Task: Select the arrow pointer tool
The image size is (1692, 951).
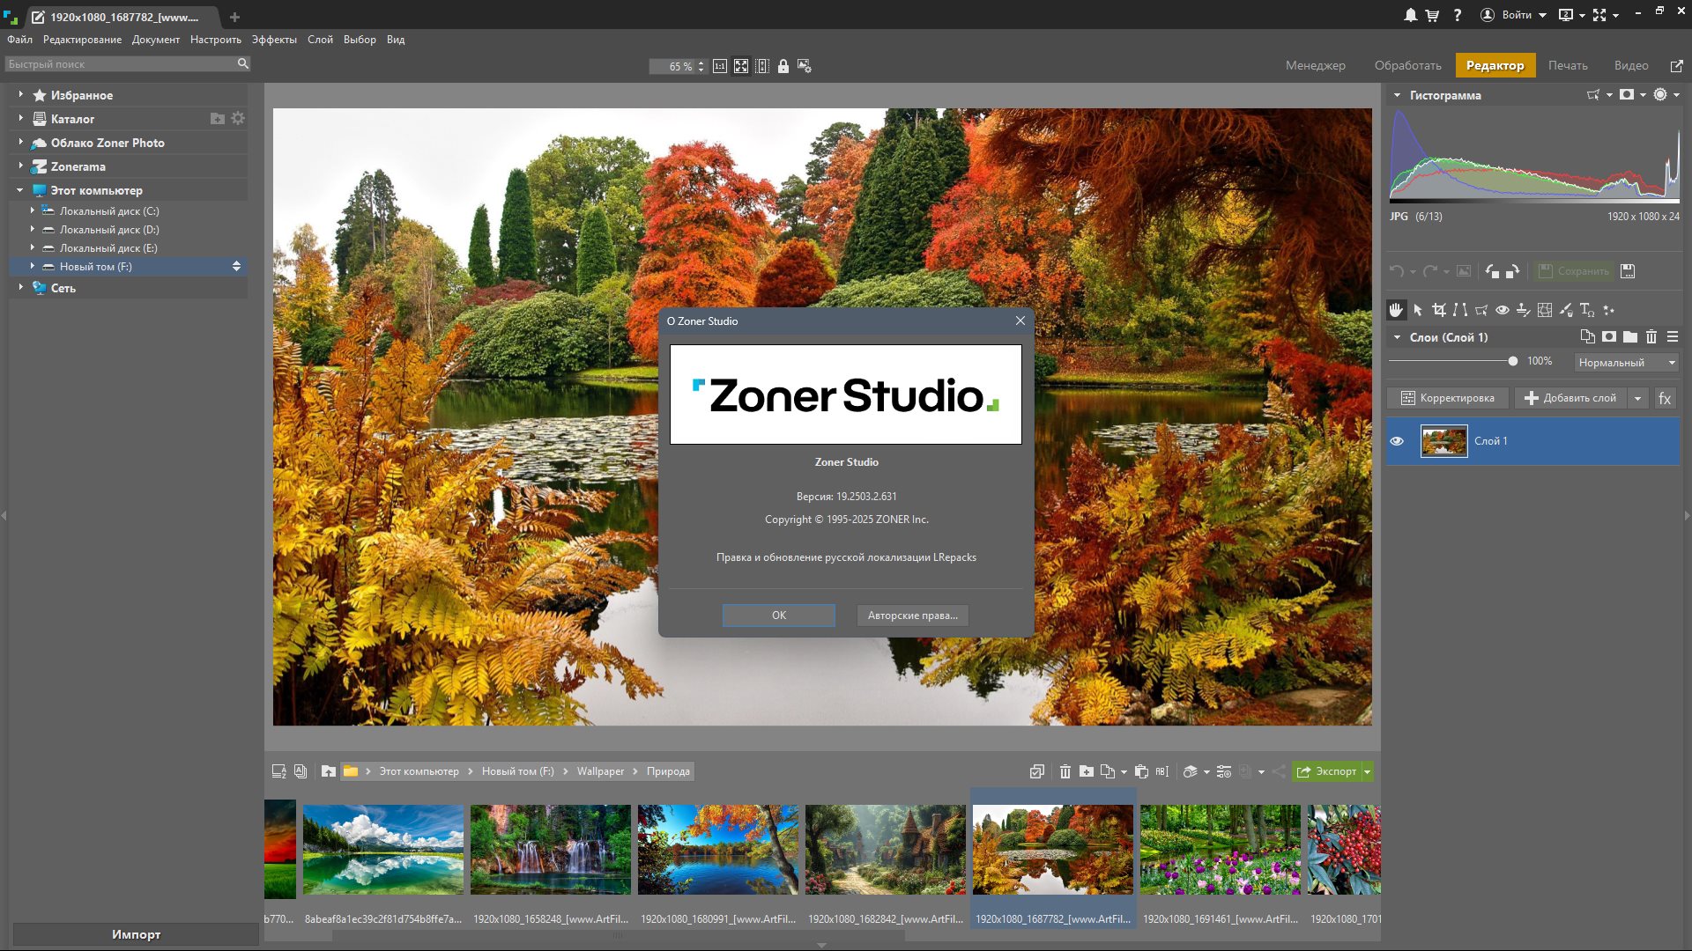Action: click(1418, 310)
